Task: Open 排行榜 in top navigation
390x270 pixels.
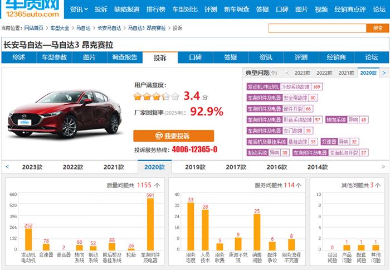Action: 156,9
